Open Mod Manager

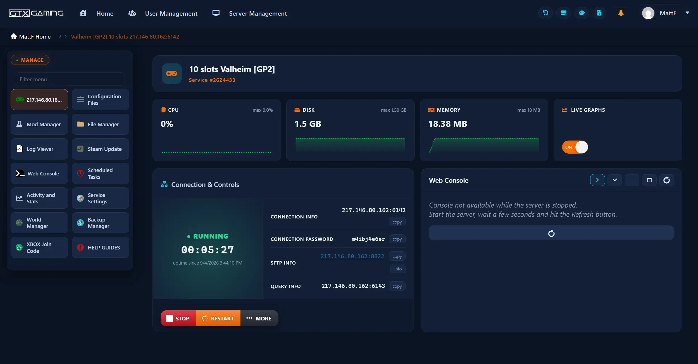click(x=39, y=124)
